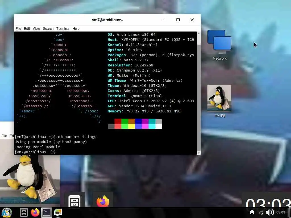This screenshot has height=218, width=291.
Task: Click the terminal scrollbar up arrow
Action: pyautogui.click(x=199, y=33)
